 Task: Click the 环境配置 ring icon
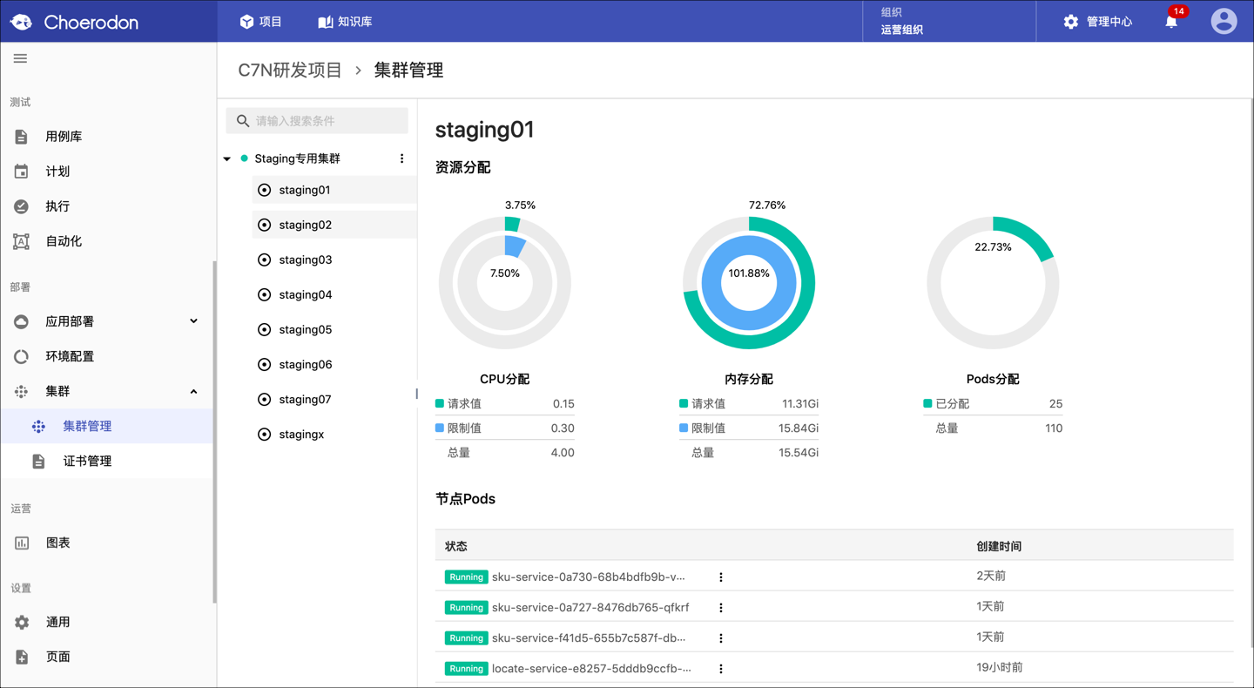pyautogui.click(x=22, y=356)
